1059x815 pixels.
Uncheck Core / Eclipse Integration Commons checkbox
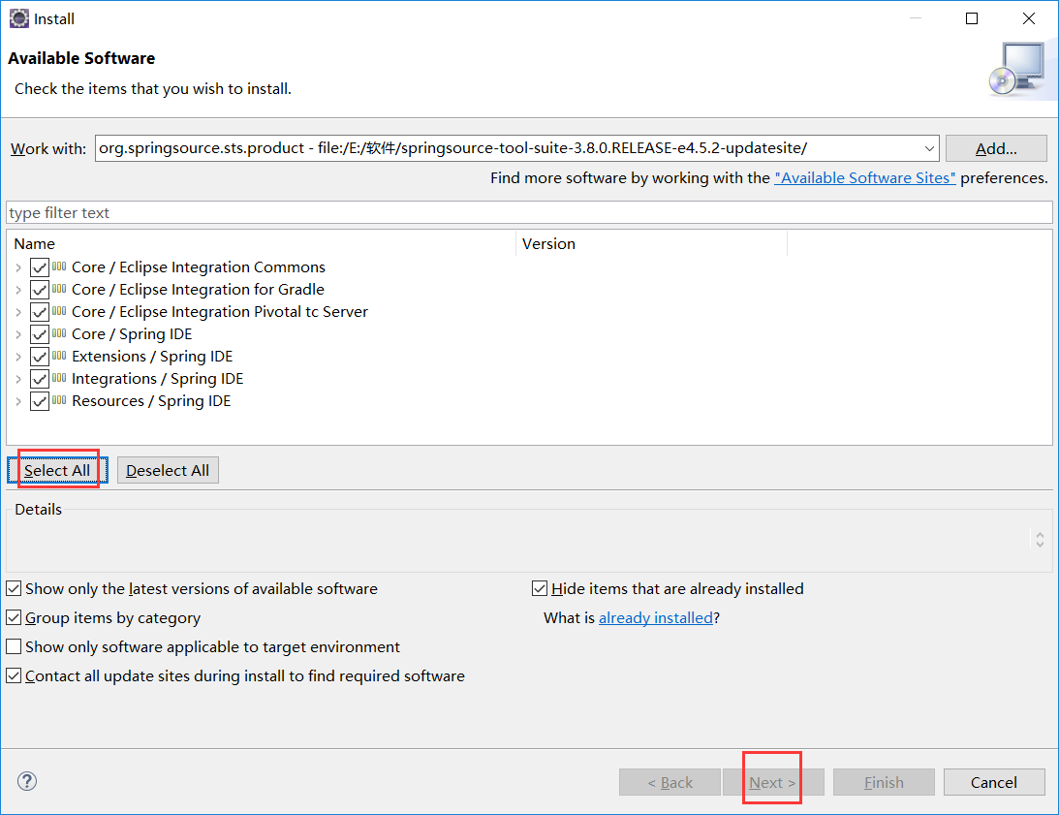40,267
